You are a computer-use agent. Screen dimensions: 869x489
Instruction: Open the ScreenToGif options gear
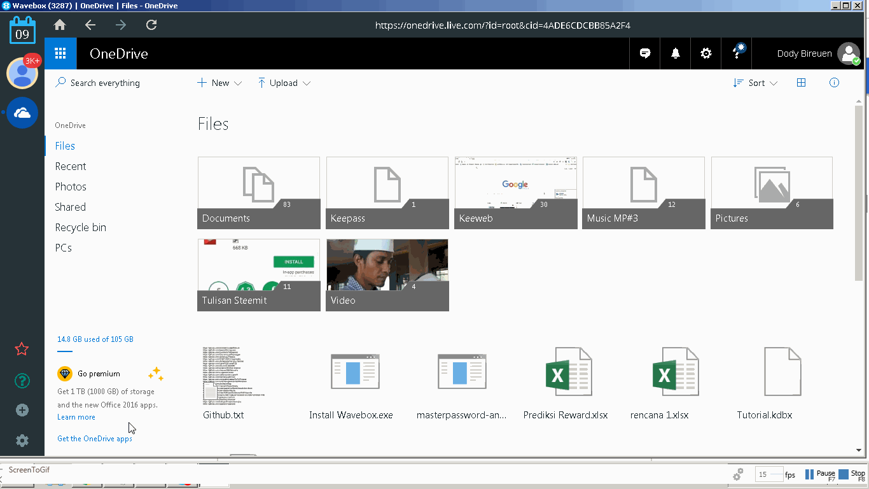739,474
